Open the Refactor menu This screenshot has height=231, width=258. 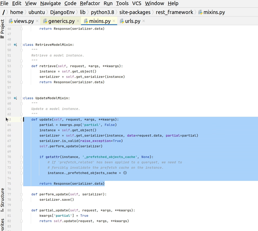coord(90,3)
